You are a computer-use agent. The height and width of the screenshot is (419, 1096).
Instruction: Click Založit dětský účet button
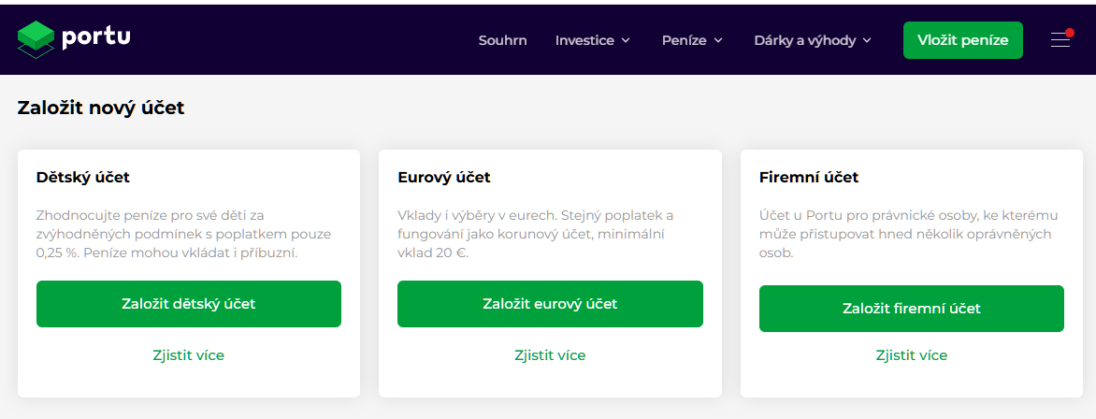189,304
